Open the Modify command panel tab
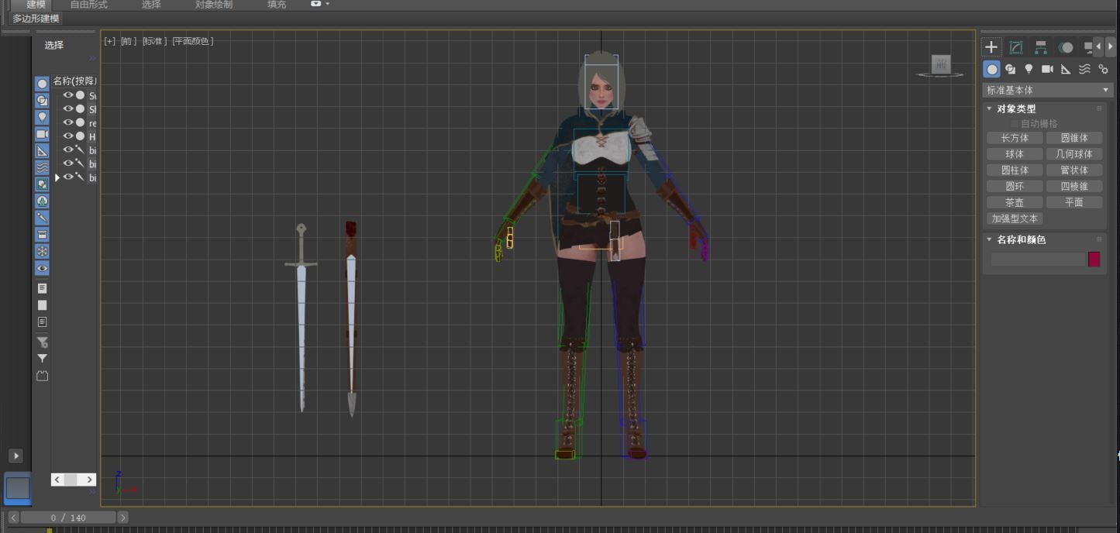The image size is (1120, 533). [1015, 47]
